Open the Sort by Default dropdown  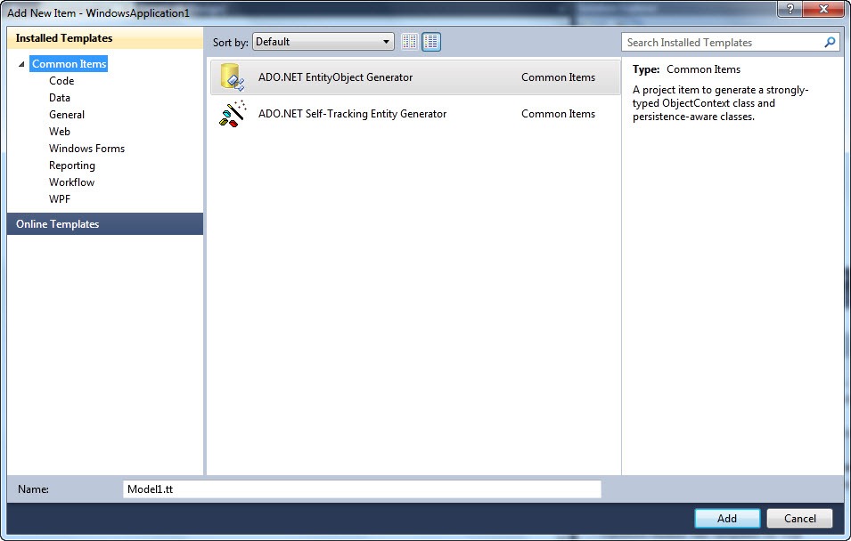click(x=323, y=42)
